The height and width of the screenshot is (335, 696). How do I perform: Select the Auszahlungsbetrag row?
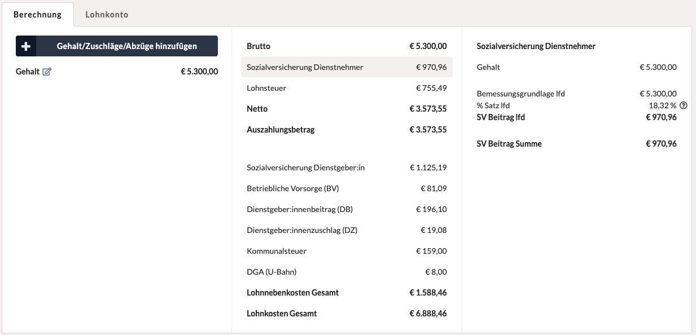[347, 130]
